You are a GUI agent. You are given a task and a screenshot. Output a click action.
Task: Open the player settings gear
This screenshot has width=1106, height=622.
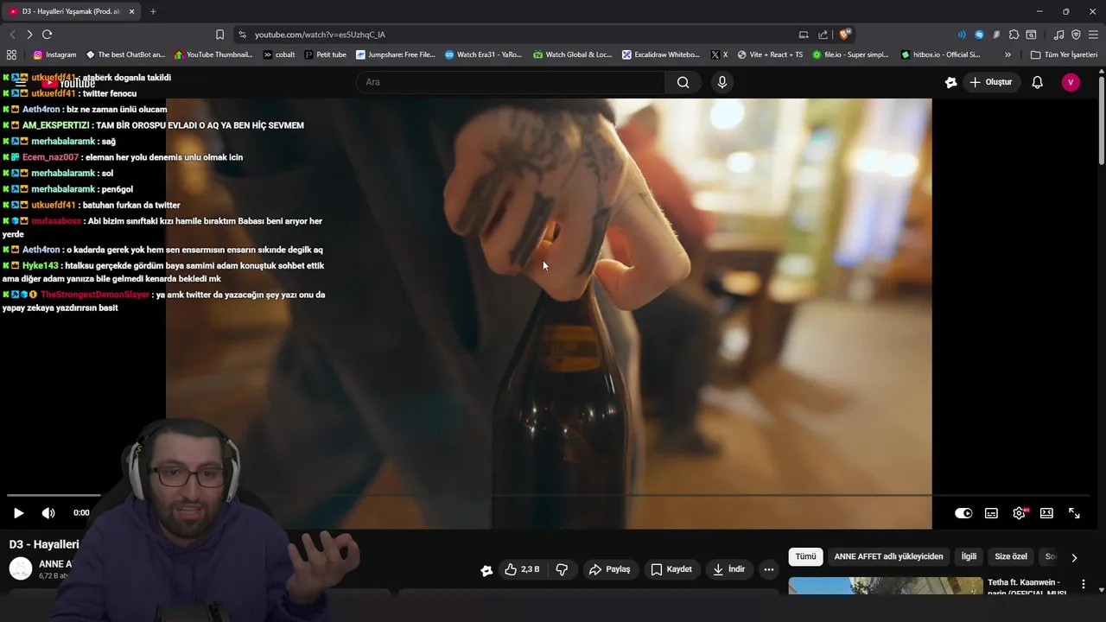[x=1019, y=513]
